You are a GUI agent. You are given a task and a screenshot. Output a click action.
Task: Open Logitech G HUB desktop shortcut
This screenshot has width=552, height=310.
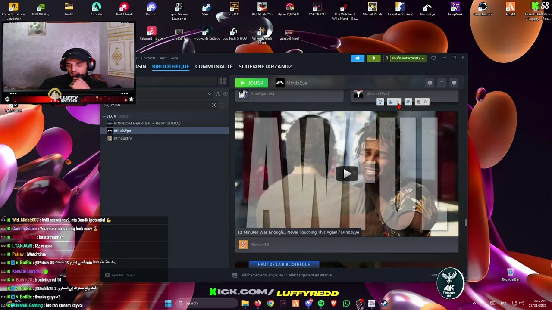pos(234,34)
